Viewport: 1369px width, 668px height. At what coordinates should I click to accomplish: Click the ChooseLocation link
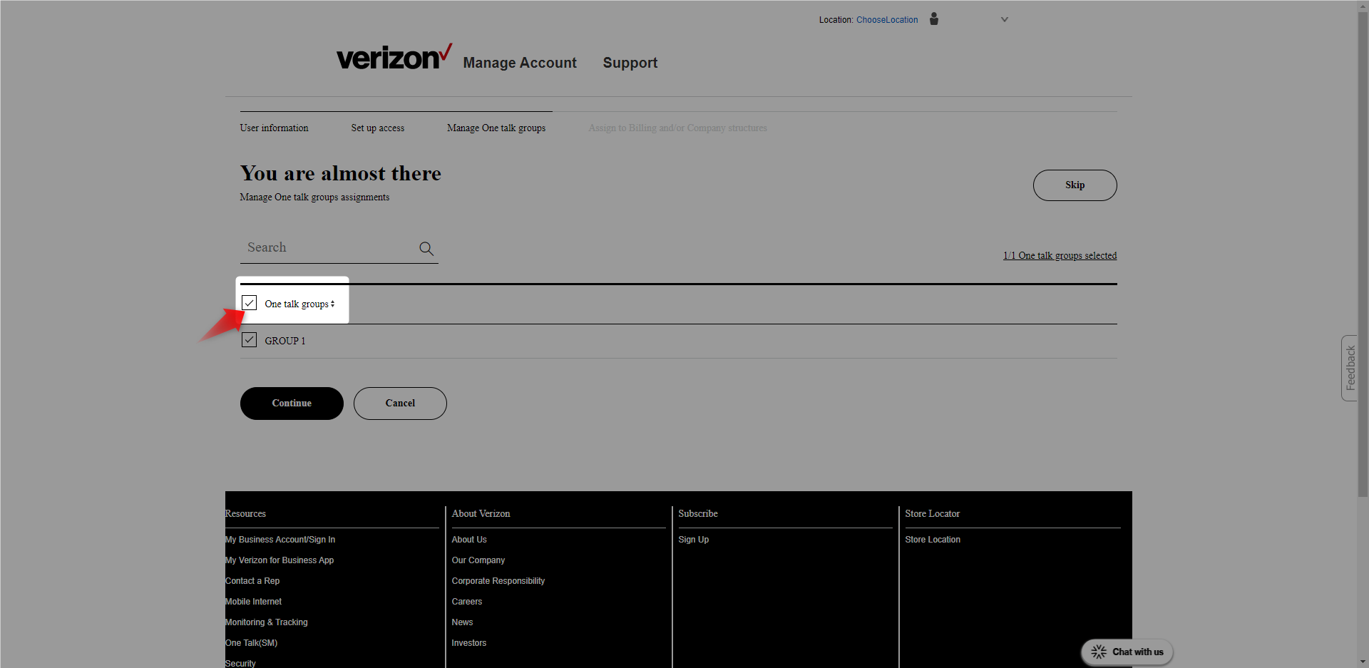point(887,20)
